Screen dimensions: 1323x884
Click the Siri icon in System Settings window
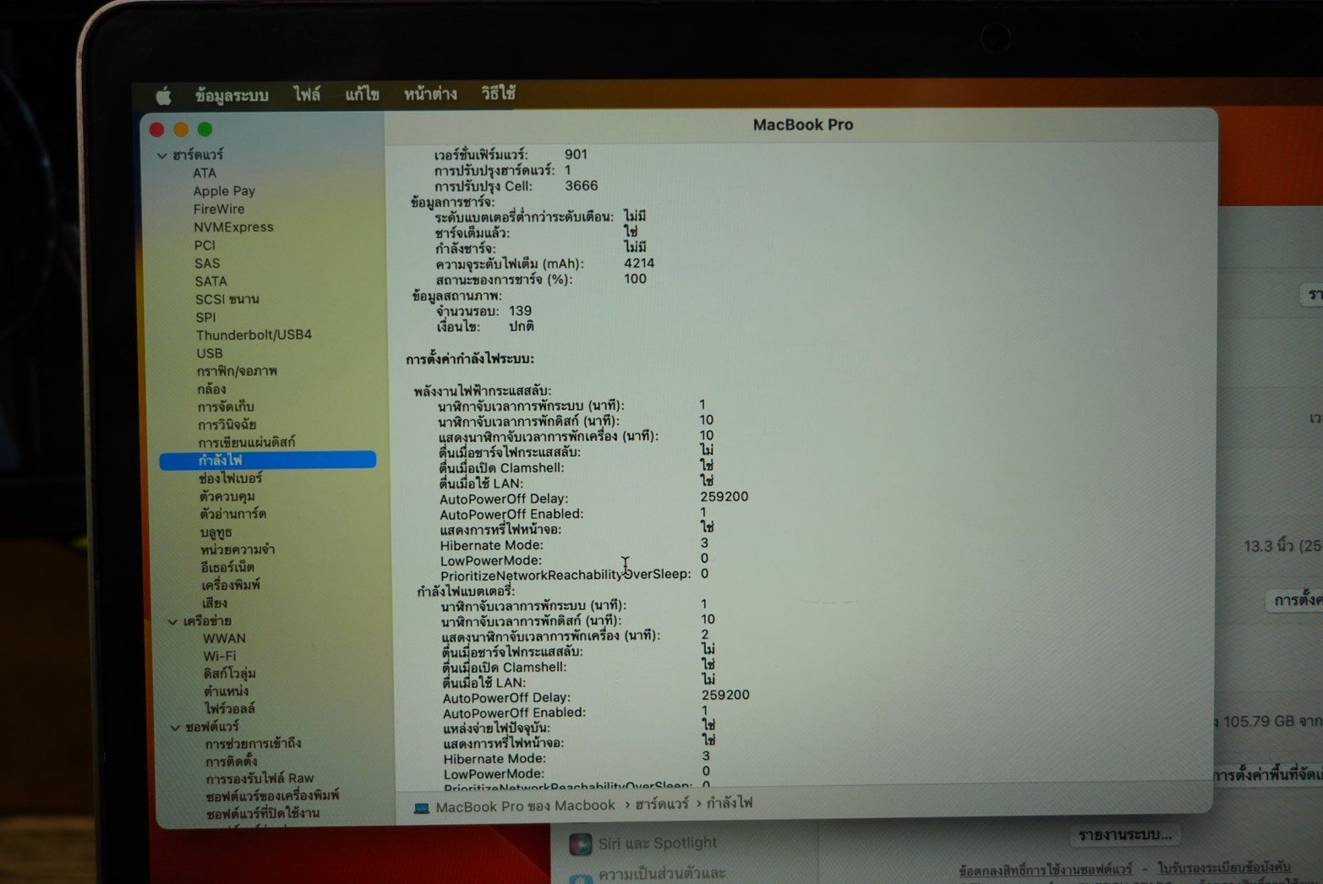coord(580,843)
